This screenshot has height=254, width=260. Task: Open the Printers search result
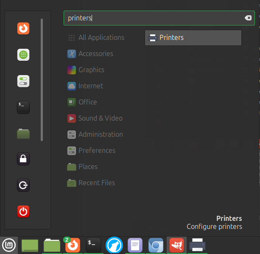point(193,38)
